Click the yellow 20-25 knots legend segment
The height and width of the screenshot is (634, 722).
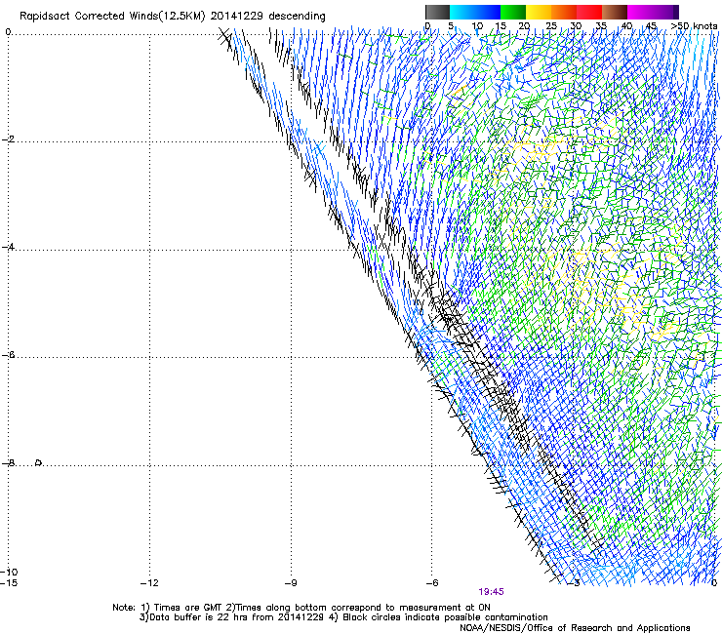[539, 12]
